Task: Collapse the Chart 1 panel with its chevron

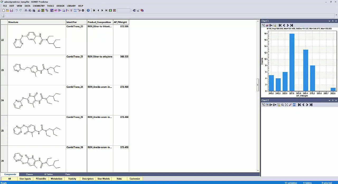Action: (x=329, y=21)
